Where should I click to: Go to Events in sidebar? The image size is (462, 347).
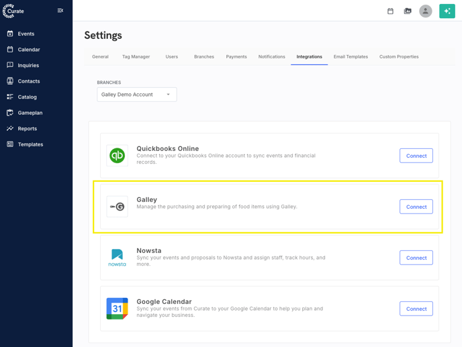26,34
